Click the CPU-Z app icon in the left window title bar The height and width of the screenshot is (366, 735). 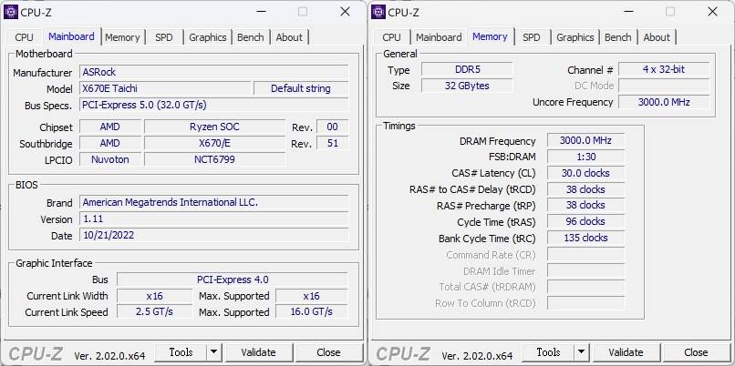pos(10,12)
